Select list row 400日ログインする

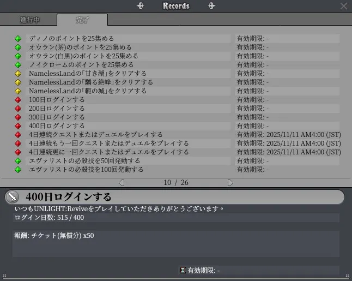[x=128, y=126]
